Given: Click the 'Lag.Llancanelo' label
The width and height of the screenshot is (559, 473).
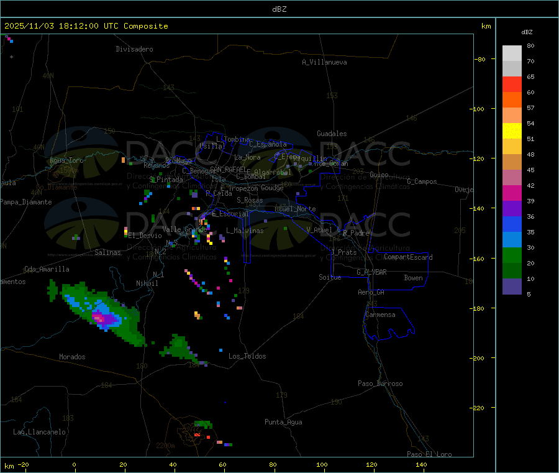Looking at the screenshot, I should click(x=39, y=432).
